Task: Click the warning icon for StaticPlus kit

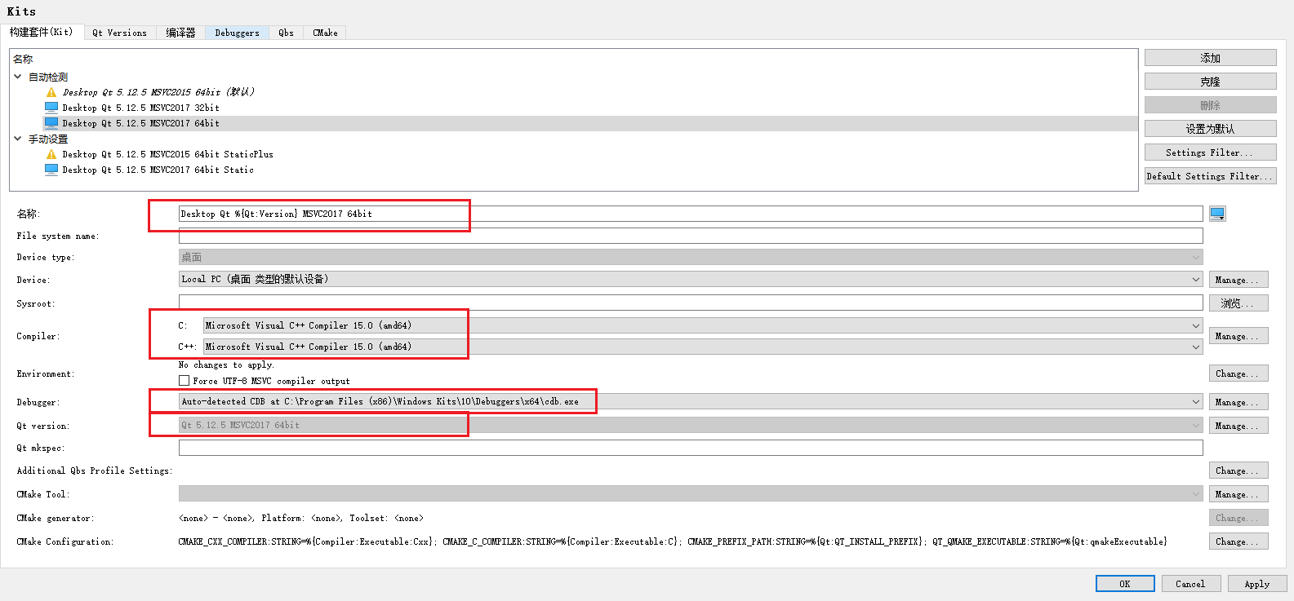Action: [x=51, y=154]
